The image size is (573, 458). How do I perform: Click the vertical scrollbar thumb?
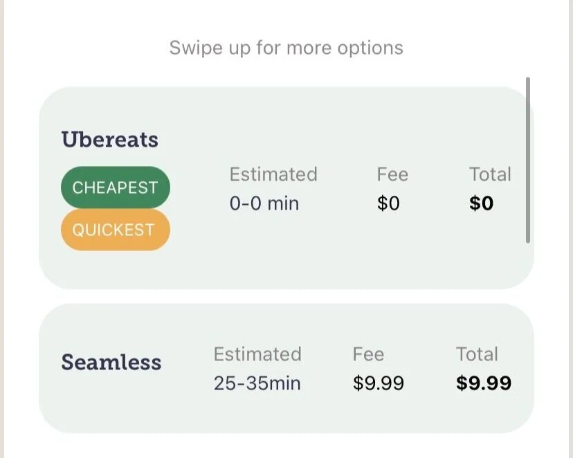point(528,160)
